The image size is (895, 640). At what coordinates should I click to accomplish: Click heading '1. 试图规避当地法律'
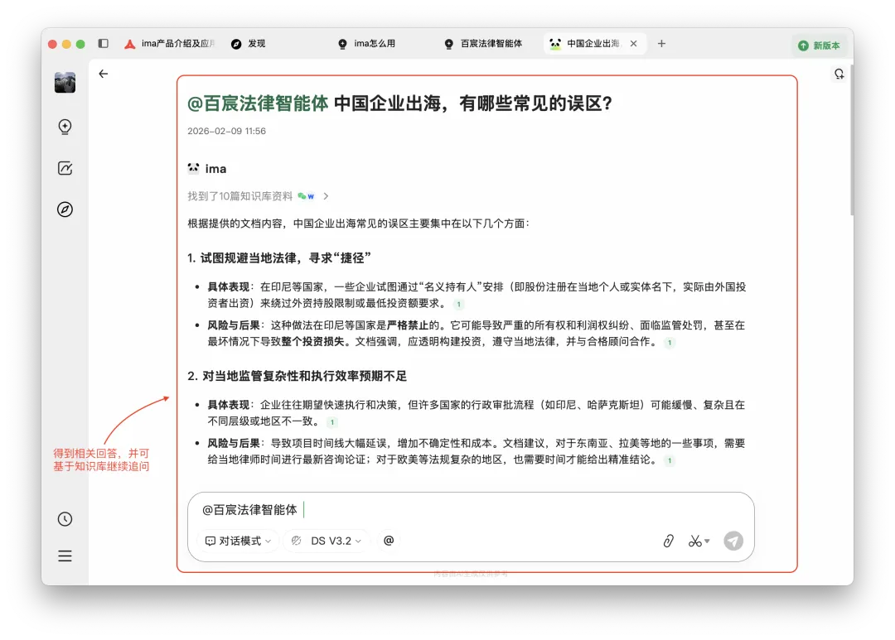(x=279, y=257)
